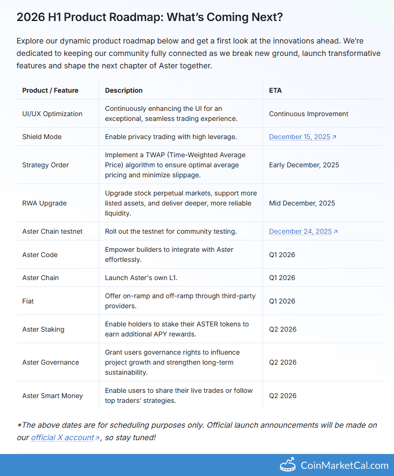Click the CoinMarketCal logo icon
Viewport: 394px width, 476px height.
click(x=288, y=465)
